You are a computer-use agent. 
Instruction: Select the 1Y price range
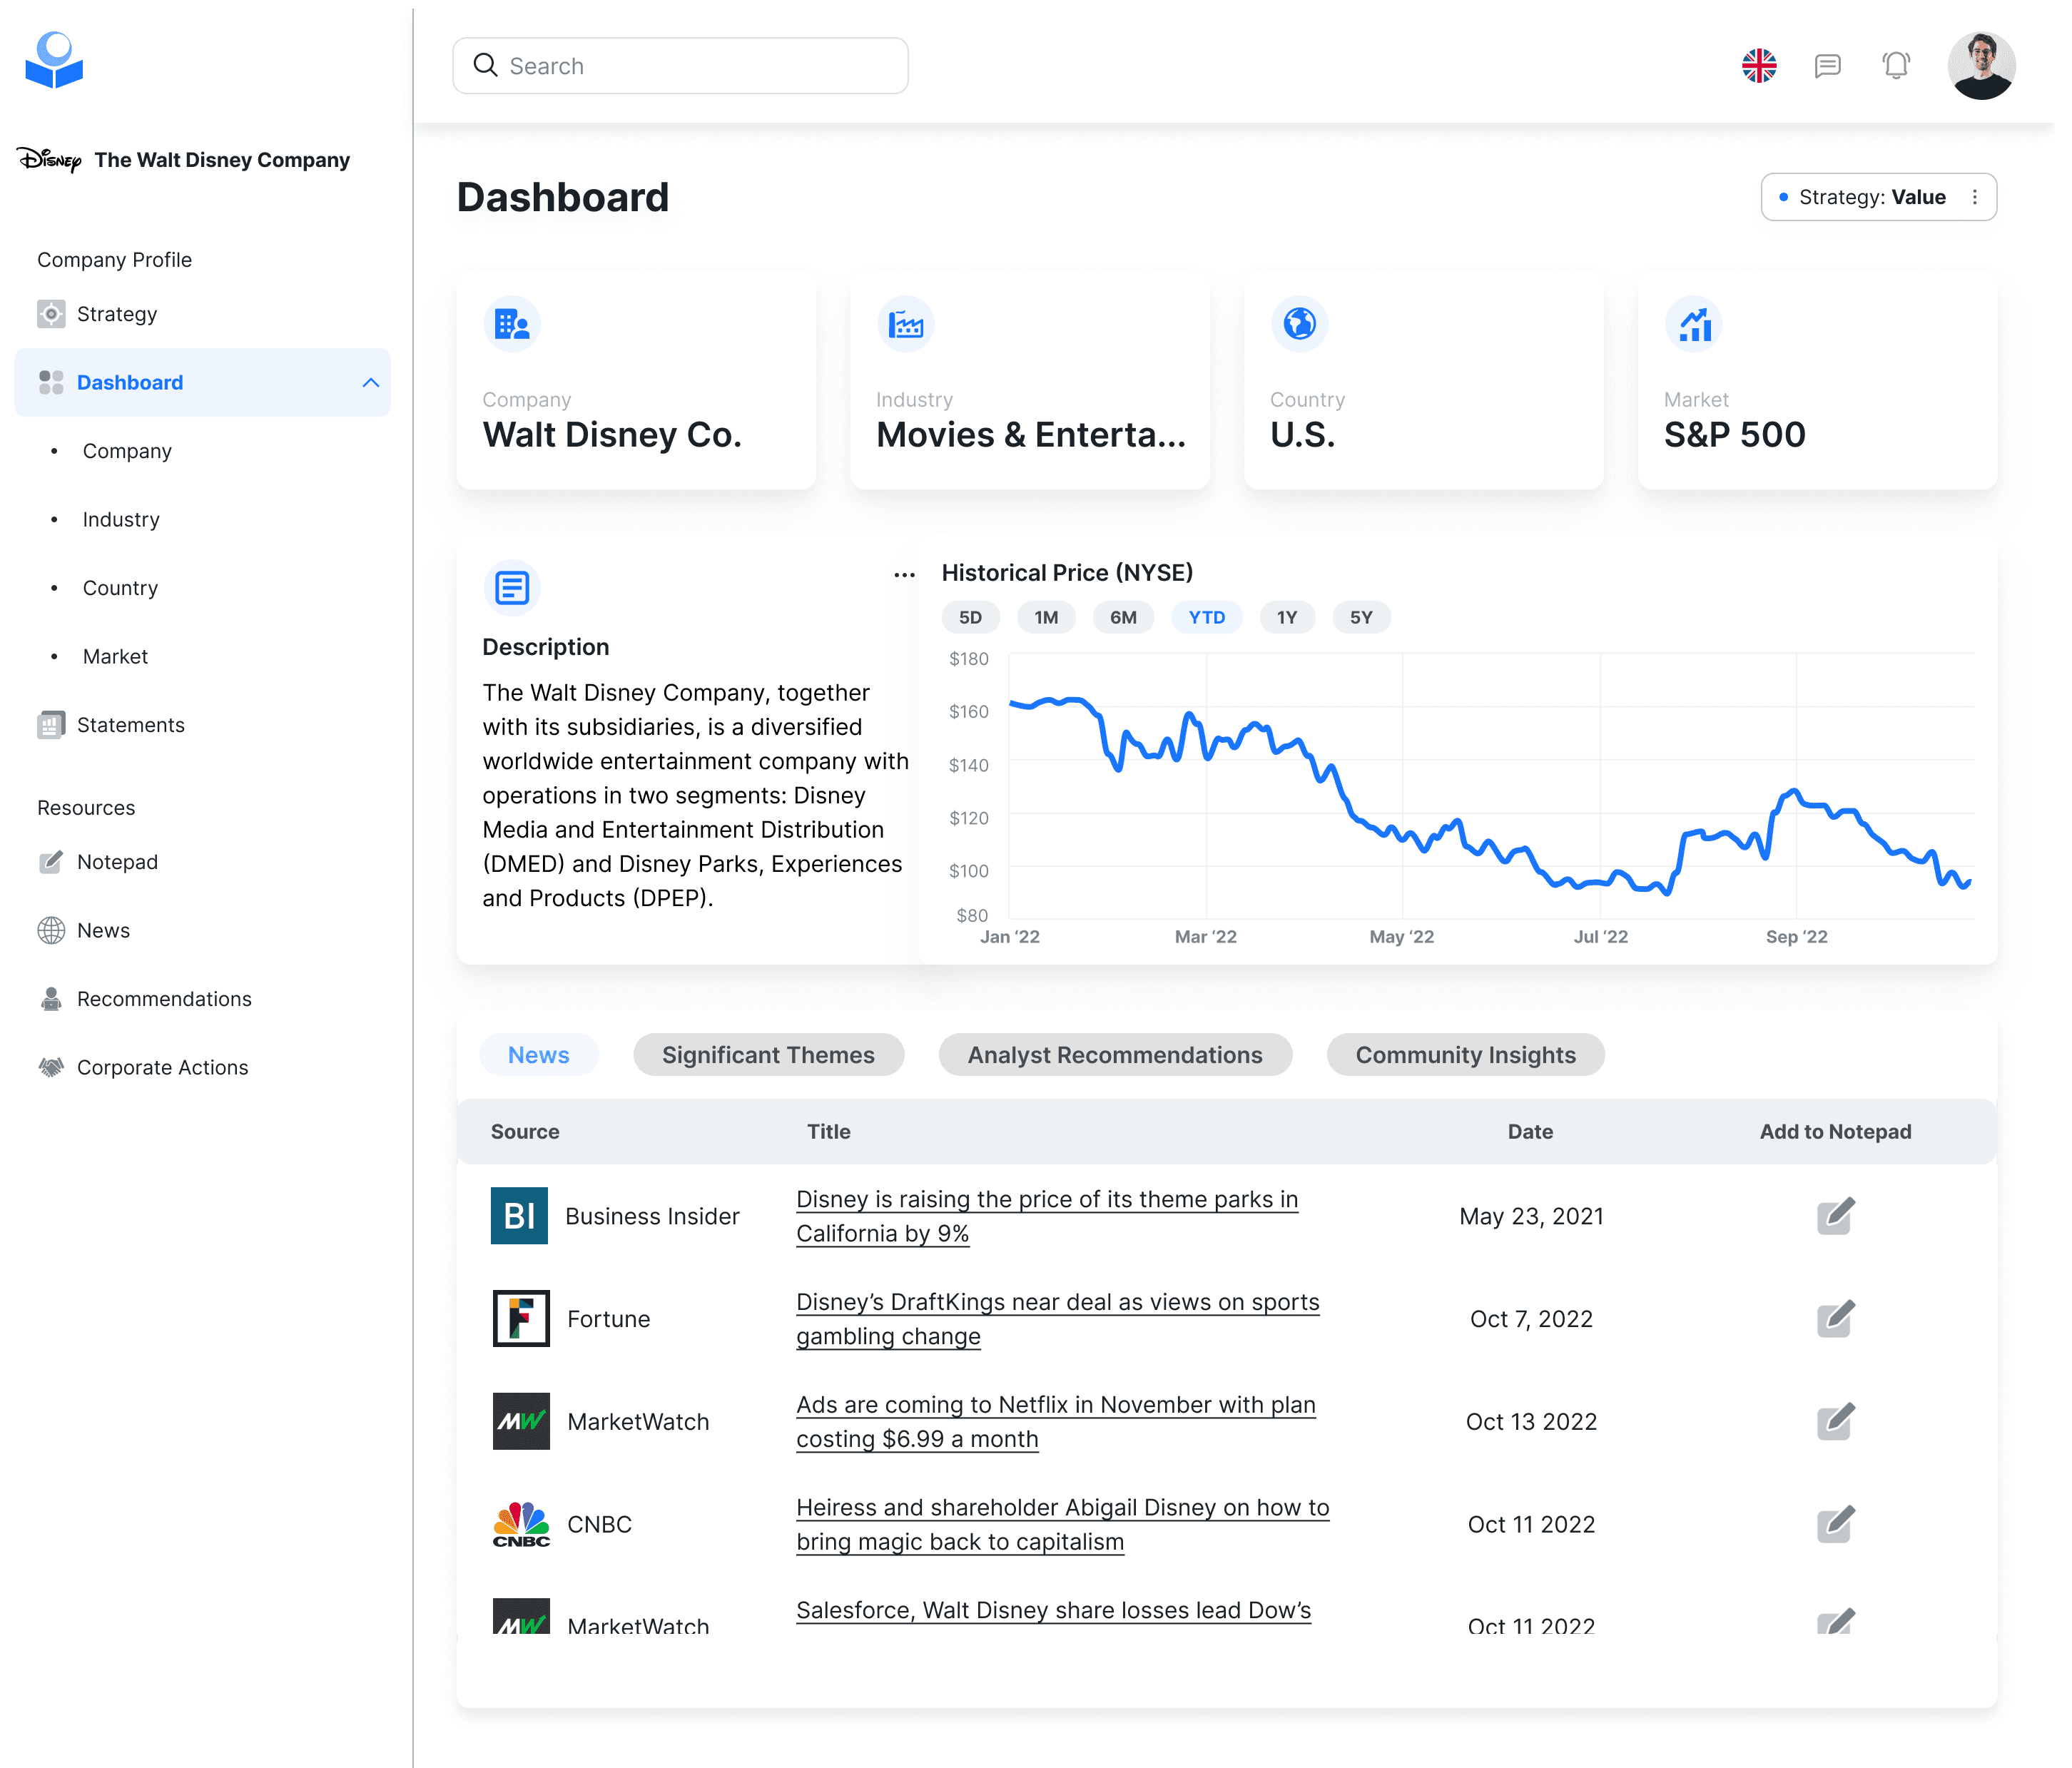pyautogui.click(x=1287, y=618)
